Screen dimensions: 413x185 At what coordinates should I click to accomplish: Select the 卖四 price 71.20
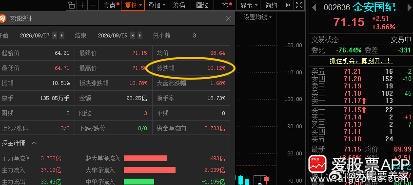pos(352,79)
